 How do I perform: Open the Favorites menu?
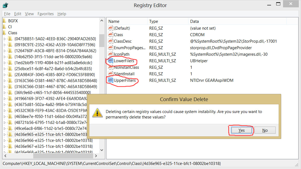(45, 14)
